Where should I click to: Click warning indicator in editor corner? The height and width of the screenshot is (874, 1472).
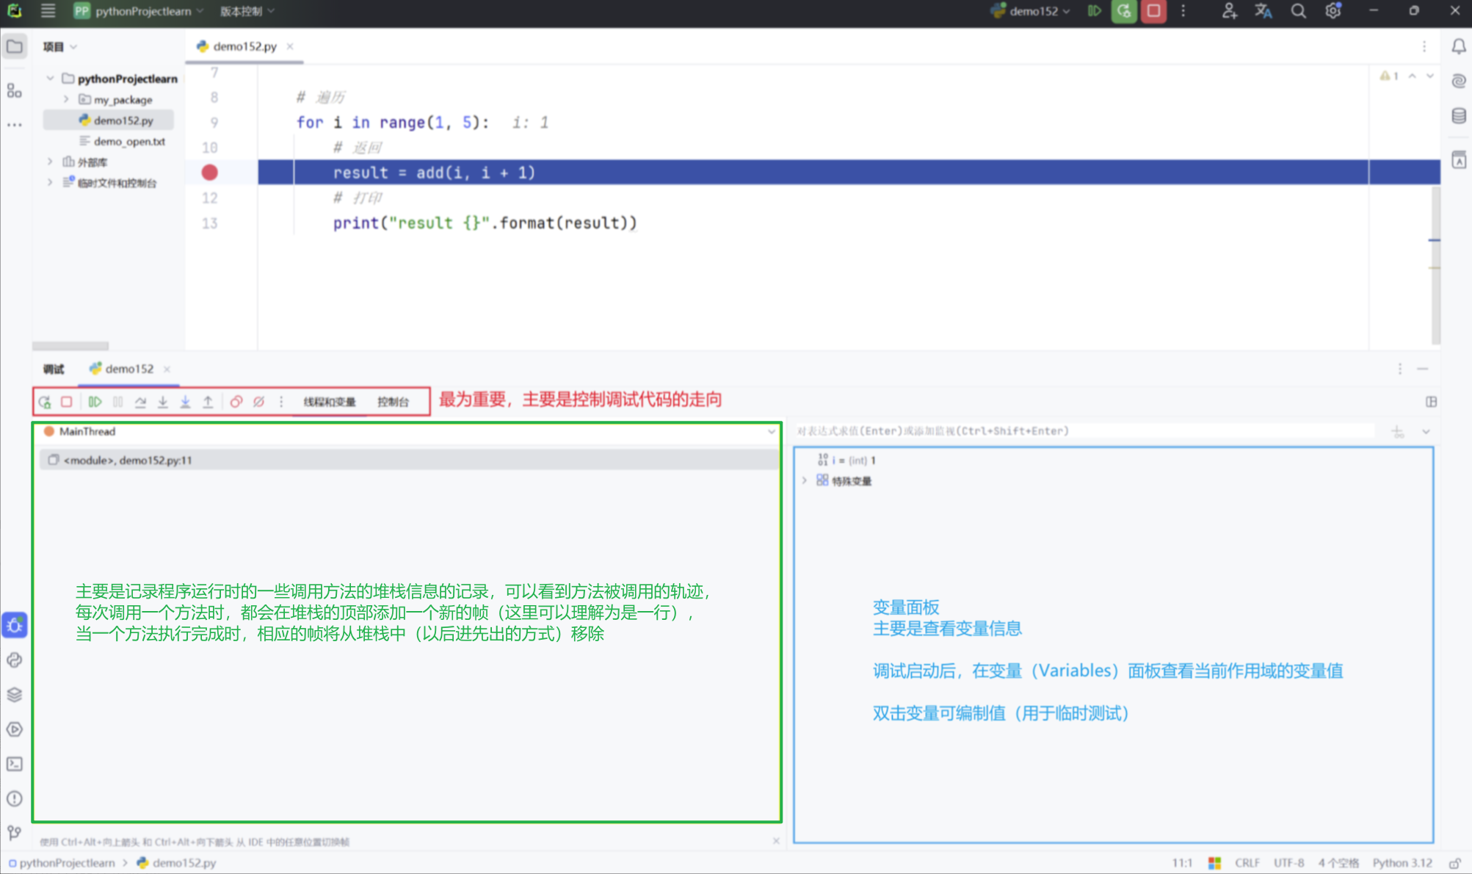[x=1389, y=76]
